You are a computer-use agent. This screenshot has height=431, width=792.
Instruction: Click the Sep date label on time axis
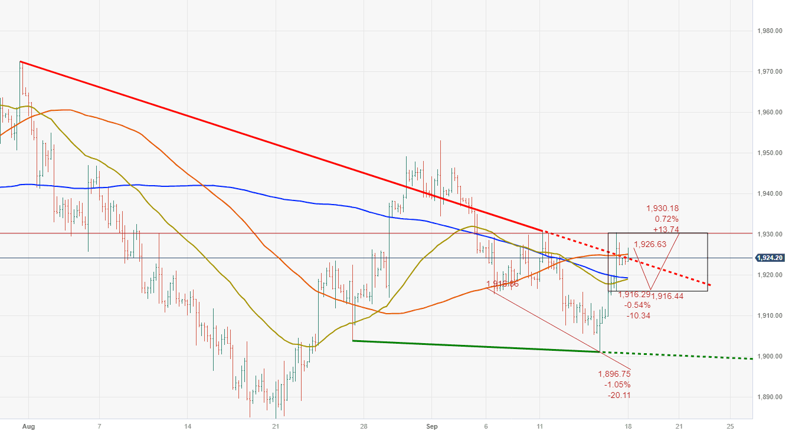(432, 425)
